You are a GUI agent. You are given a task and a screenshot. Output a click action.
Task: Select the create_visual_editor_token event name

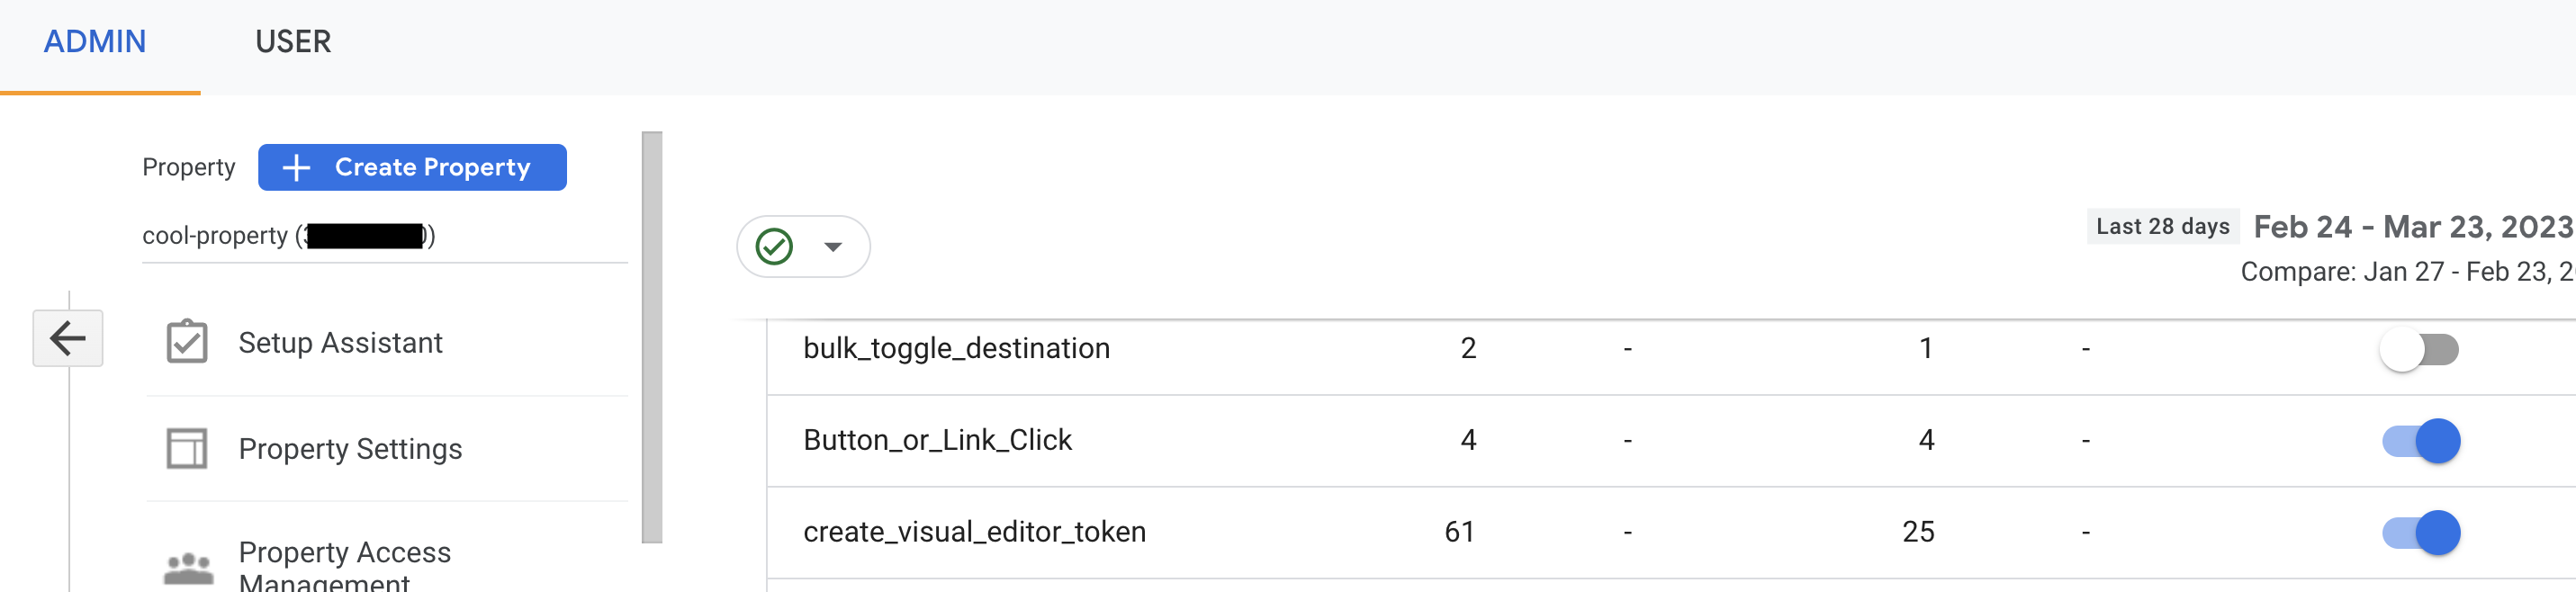974,532
